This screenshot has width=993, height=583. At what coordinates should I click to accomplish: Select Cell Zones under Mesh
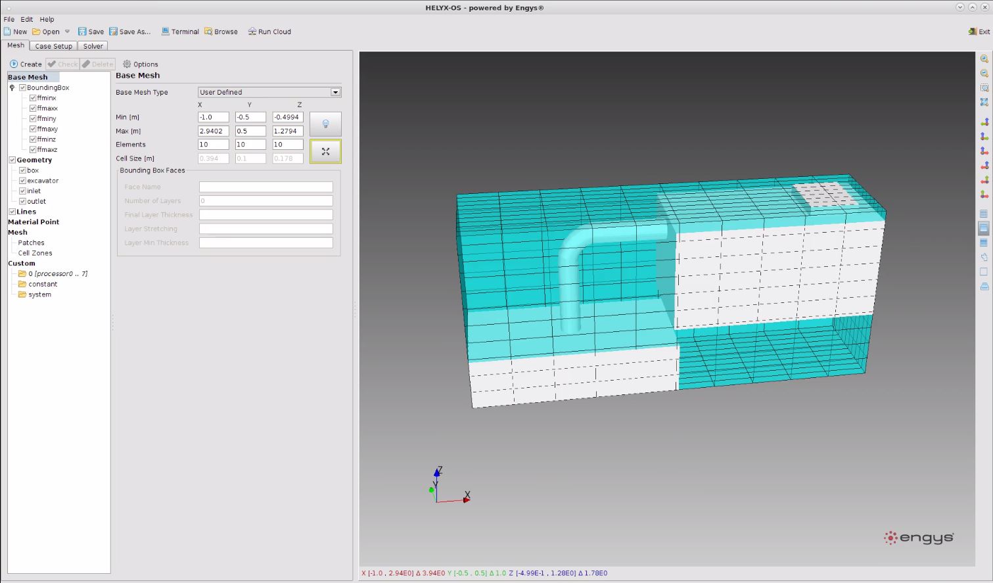coord(35,253)
